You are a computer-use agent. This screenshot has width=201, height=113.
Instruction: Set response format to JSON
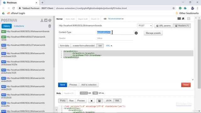coord(109,101)
